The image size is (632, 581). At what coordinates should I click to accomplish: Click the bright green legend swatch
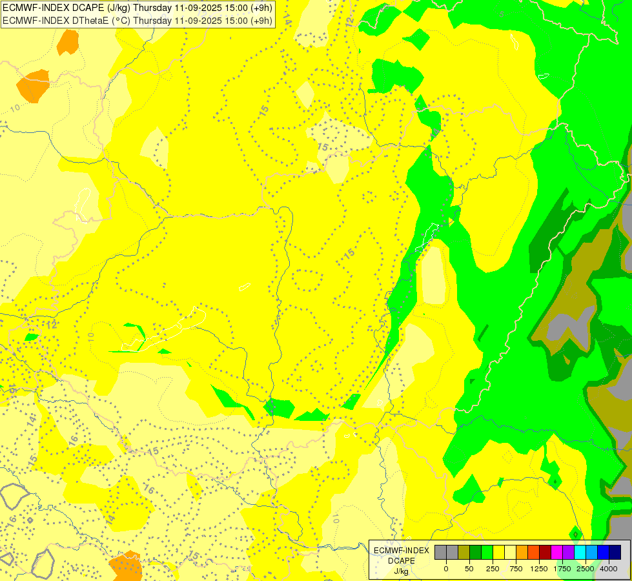click(487, 552)
